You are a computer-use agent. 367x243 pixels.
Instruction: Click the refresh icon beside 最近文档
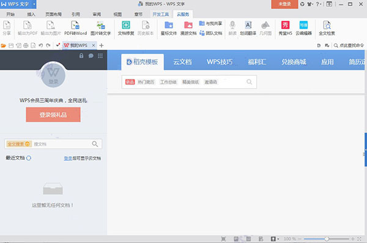(29, 158)
